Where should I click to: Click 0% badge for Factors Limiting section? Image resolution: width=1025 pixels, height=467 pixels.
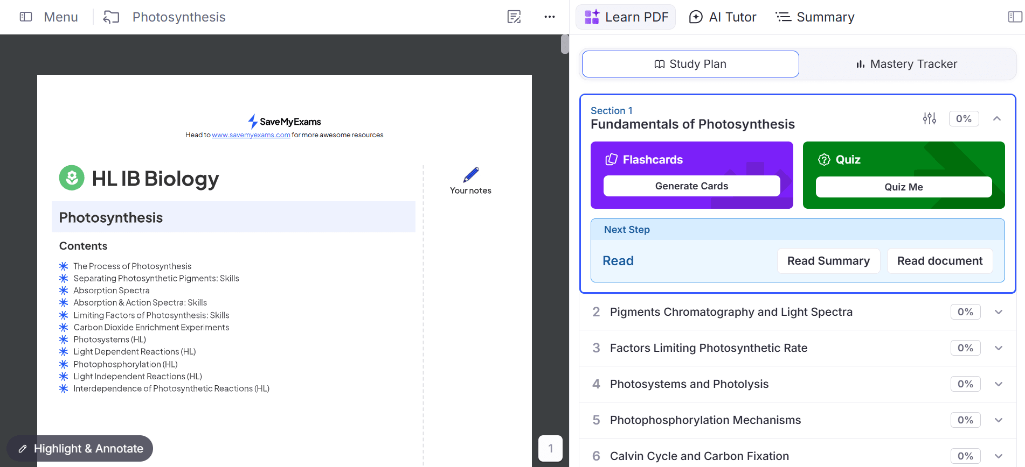coord(965,348)
